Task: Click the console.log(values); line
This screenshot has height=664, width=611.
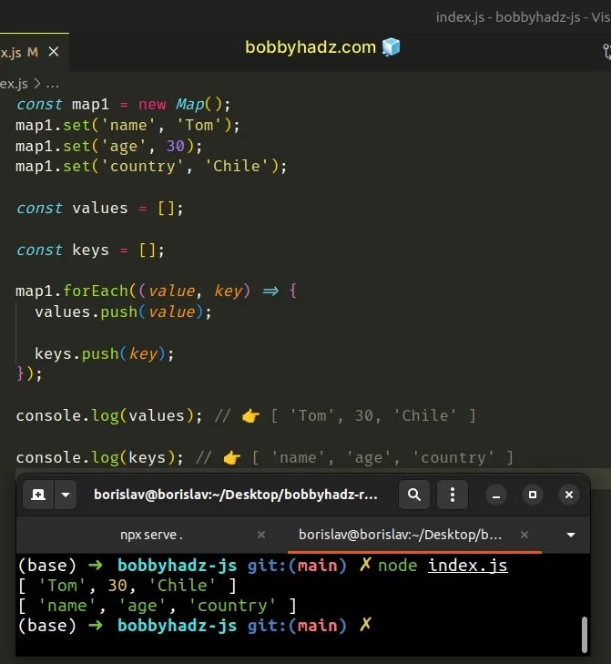Action: [x=246, y=415]
